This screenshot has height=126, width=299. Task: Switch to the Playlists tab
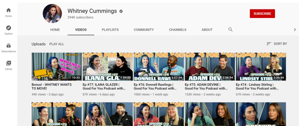click(110, 30)
